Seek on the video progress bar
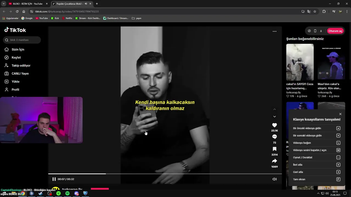This screenshot has width=351, height=197. tap(165, 174)
